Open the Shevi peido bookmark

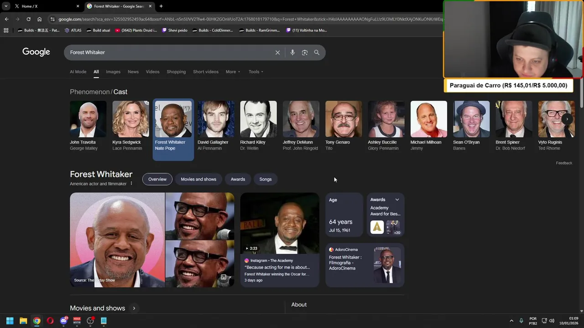pyautogui.click(x=174, y=31)
